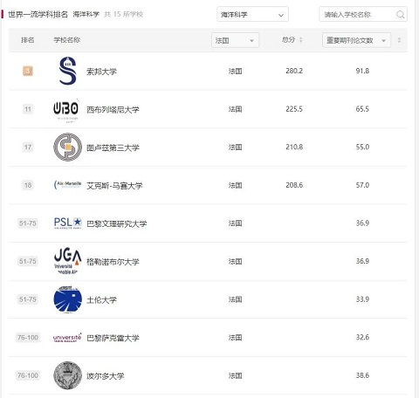419x398 pixels.
Task: Click the Bordeaux University seal logo
Action: coord(67,375)
